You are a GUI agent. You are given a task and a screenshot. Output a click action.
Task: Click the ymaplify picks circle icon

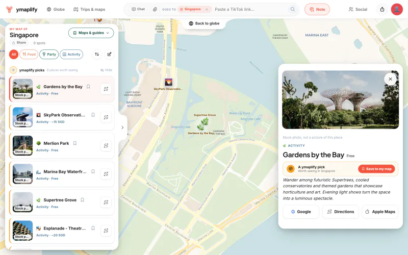13,70
